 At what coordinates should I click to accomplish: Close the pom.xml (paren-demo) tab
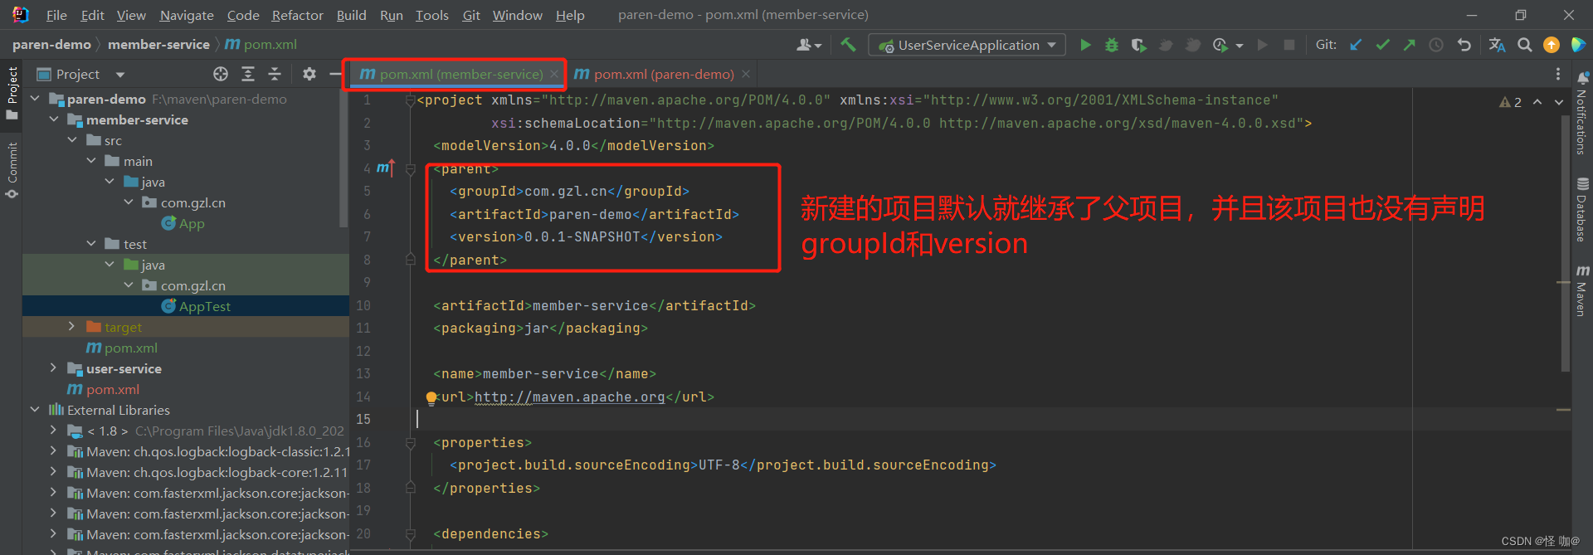pos(746,74)
